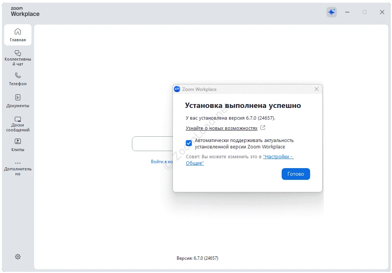Open settings via the gear icon
392x273 pixels.
(x=18, y=257)
